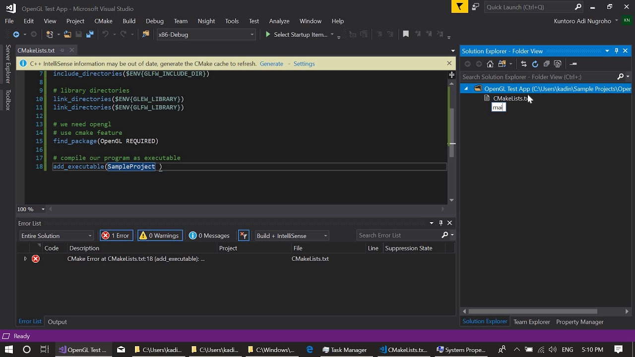The height and width of the screenshot is (357, 635).
Task: Open the Property Manager tab
Action: pyautogui.click(x=580, y=322)
